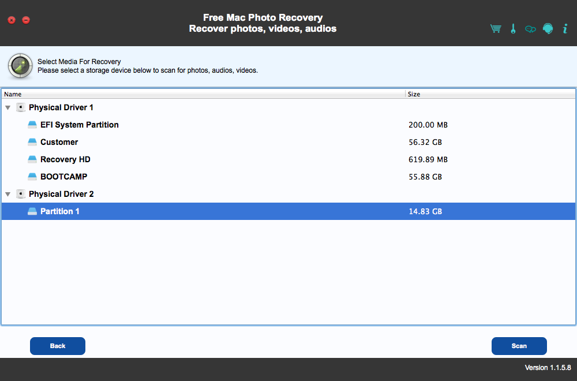The height and width of the screenshot is (381, 577).
Task: Click the Physical Driver 1 disk icon
Action: pos(21,107)
